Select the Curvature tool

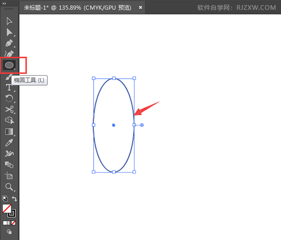9,53
